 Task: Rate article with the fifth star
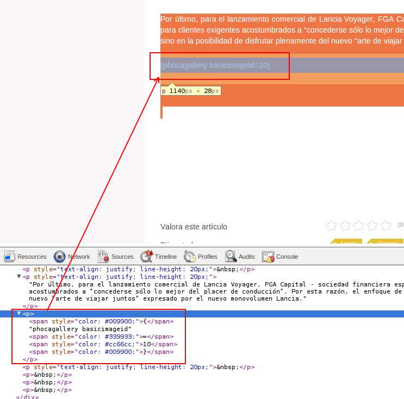point(386,226)
